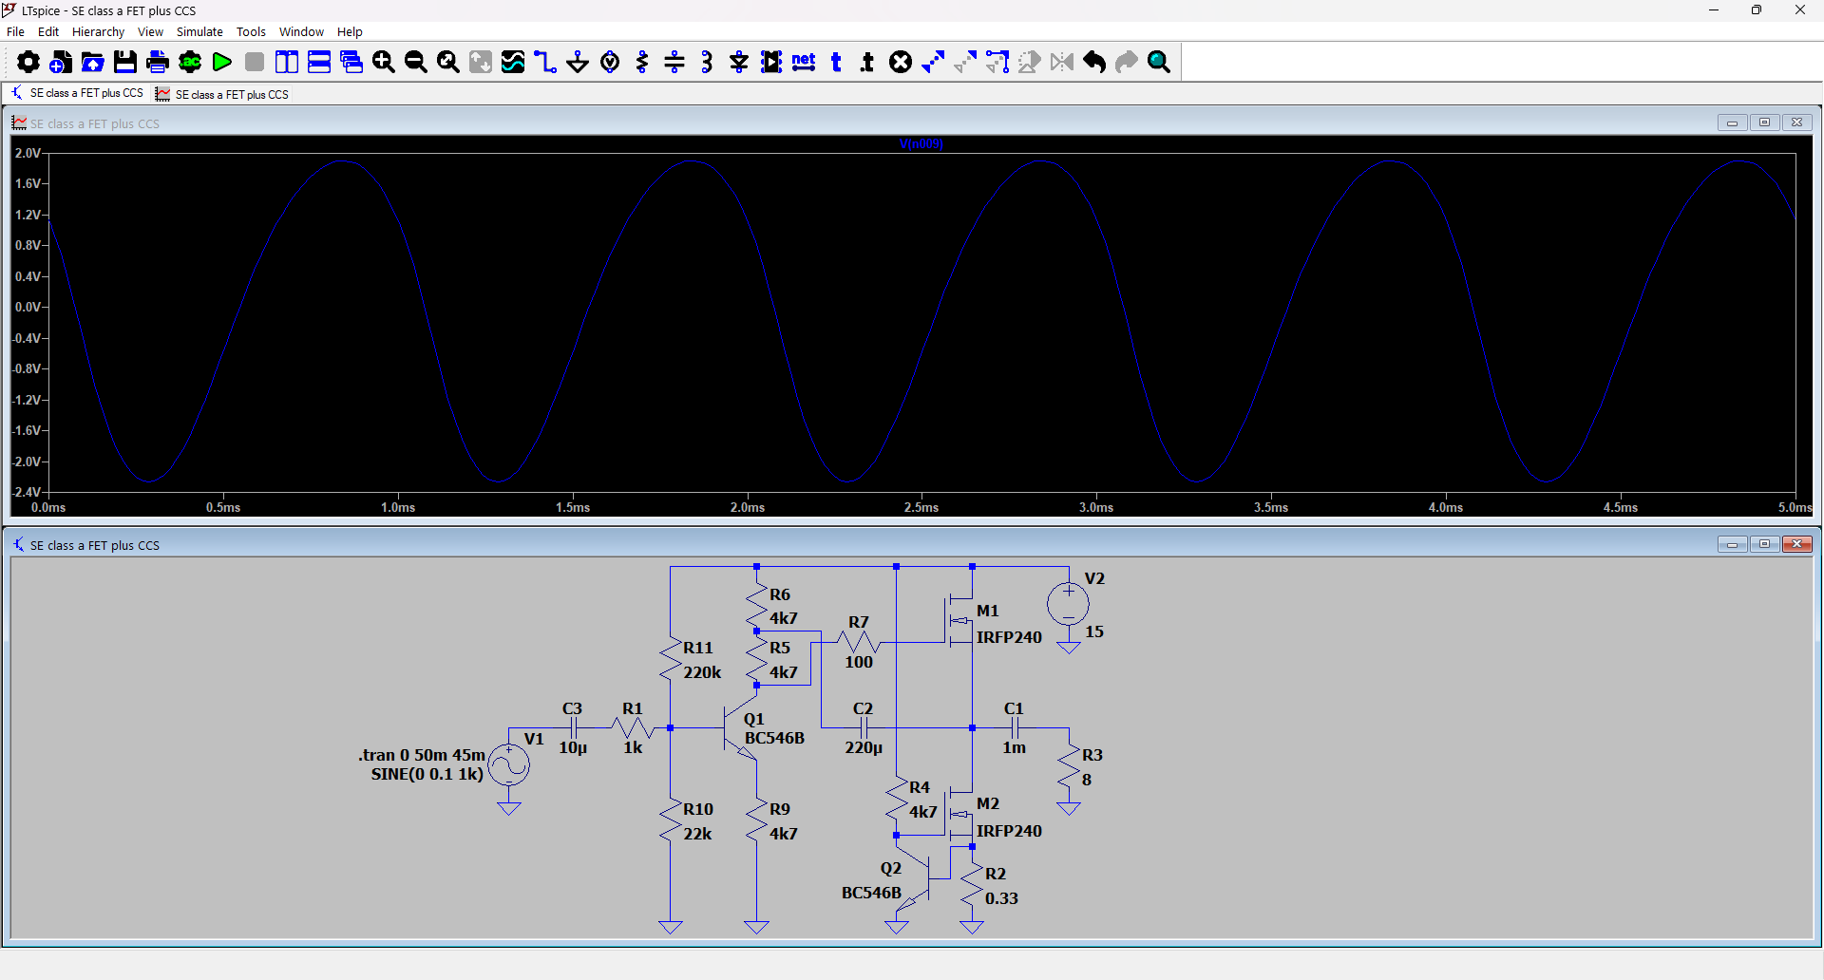Click the 2.5ms time axis label
The width and height of the screenshot is (1824, 980).
point(921,507)
